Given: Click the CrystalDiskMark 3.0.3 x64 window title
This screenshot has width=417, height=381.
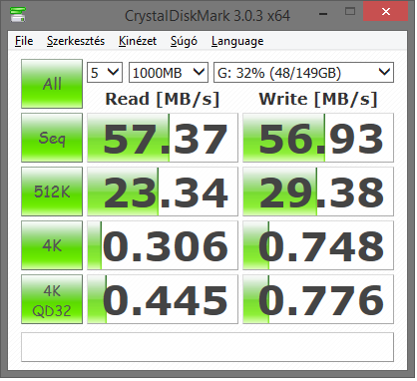Looking at the screenshot, I should 208,16.
